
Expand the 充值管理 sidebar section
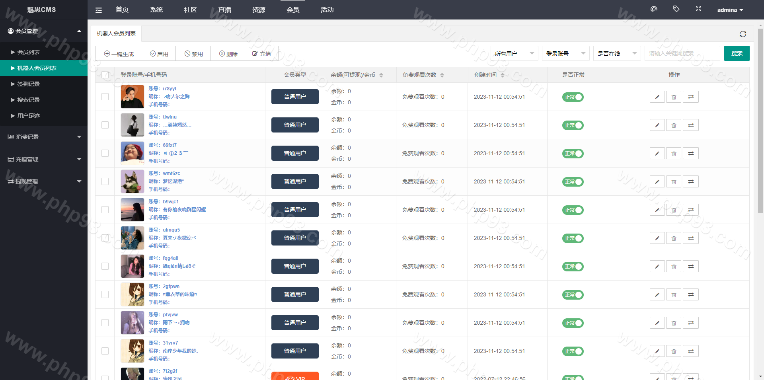pyautogui.click(x=44, y=159)
